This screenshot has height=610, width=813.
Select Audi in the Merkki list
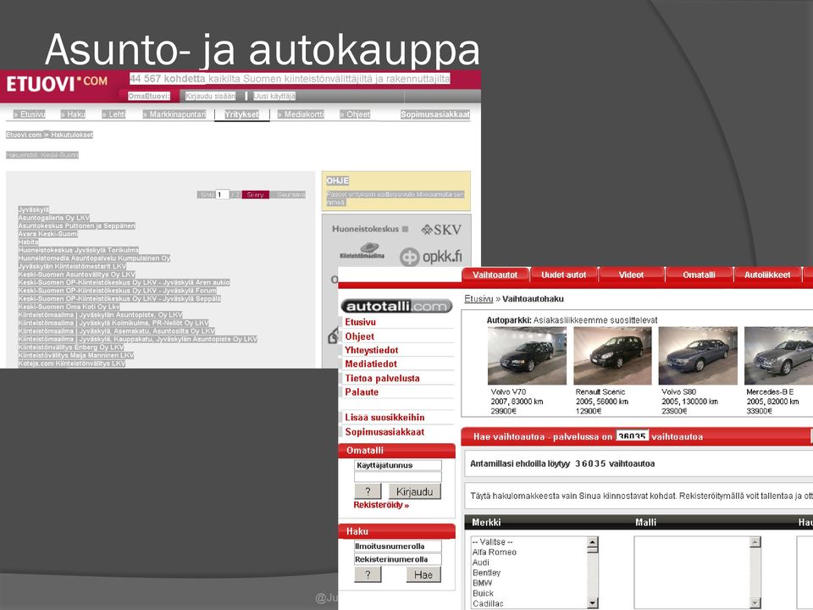481,563
